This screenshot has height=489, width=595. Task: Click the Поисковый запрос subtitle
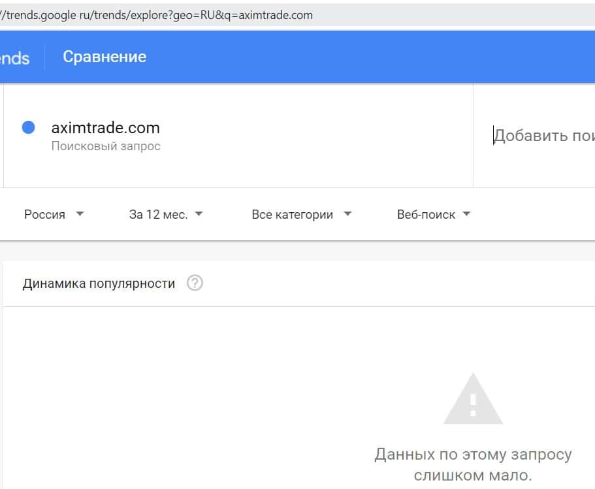(x=106, y=146)
